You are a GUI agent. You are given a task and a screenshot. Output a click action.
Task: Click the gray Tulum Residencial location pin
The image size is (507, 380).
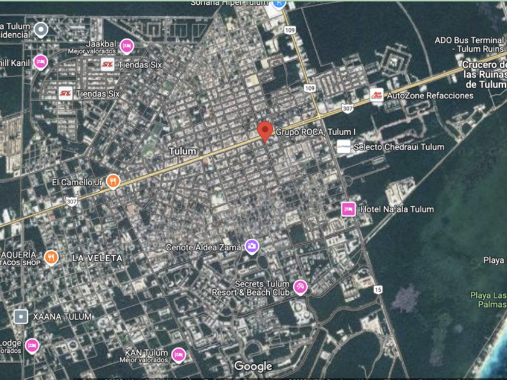(x=41, y=30)
